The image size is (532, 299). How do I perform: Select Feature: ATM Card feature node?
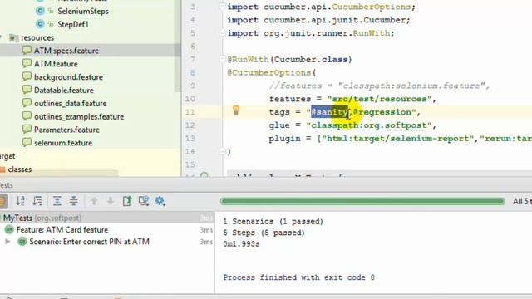(x=62, y=230)
